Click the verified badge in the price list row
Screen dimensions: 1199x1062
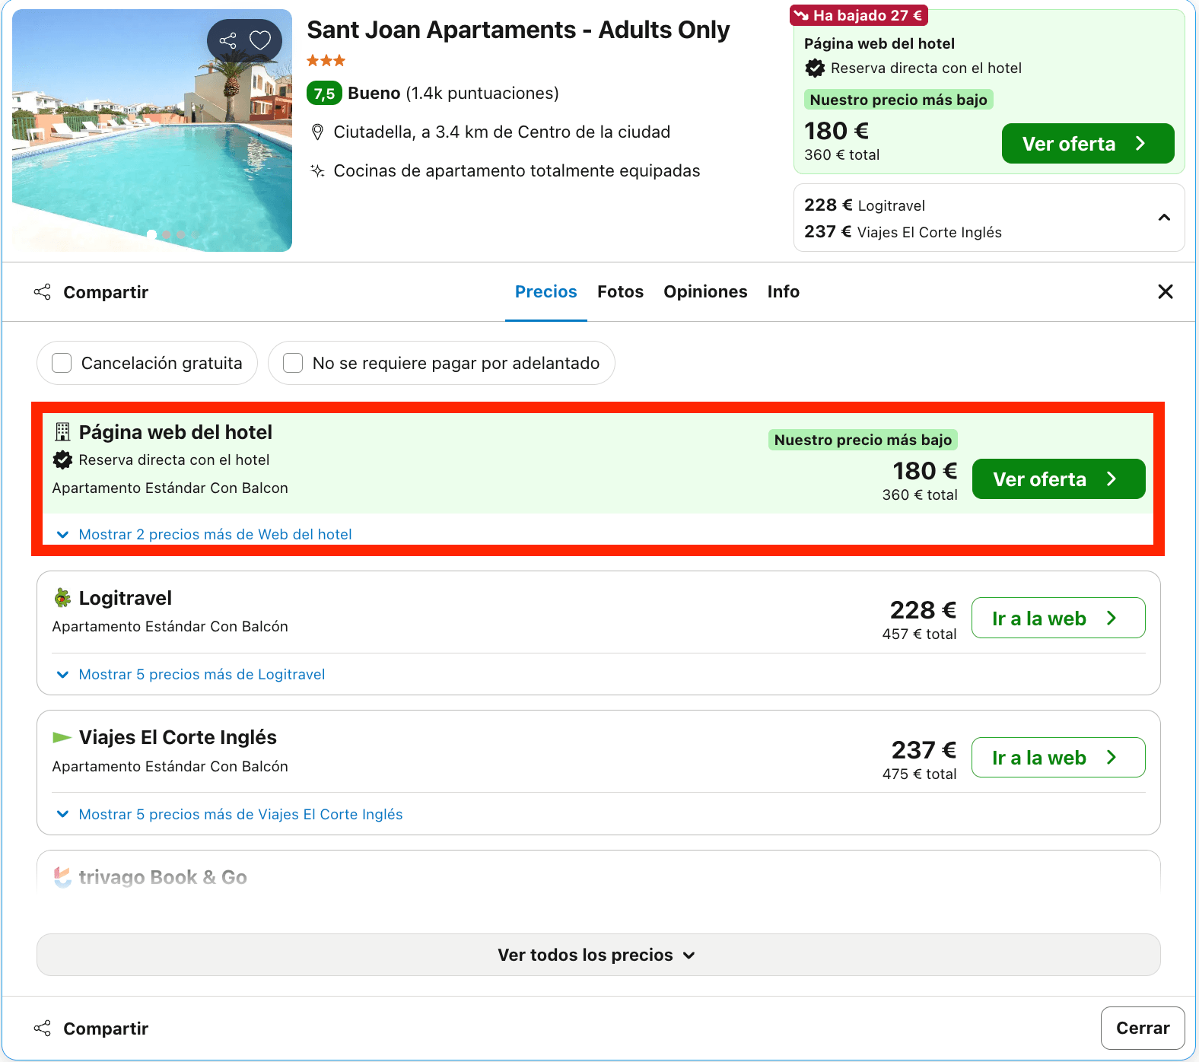62,459
